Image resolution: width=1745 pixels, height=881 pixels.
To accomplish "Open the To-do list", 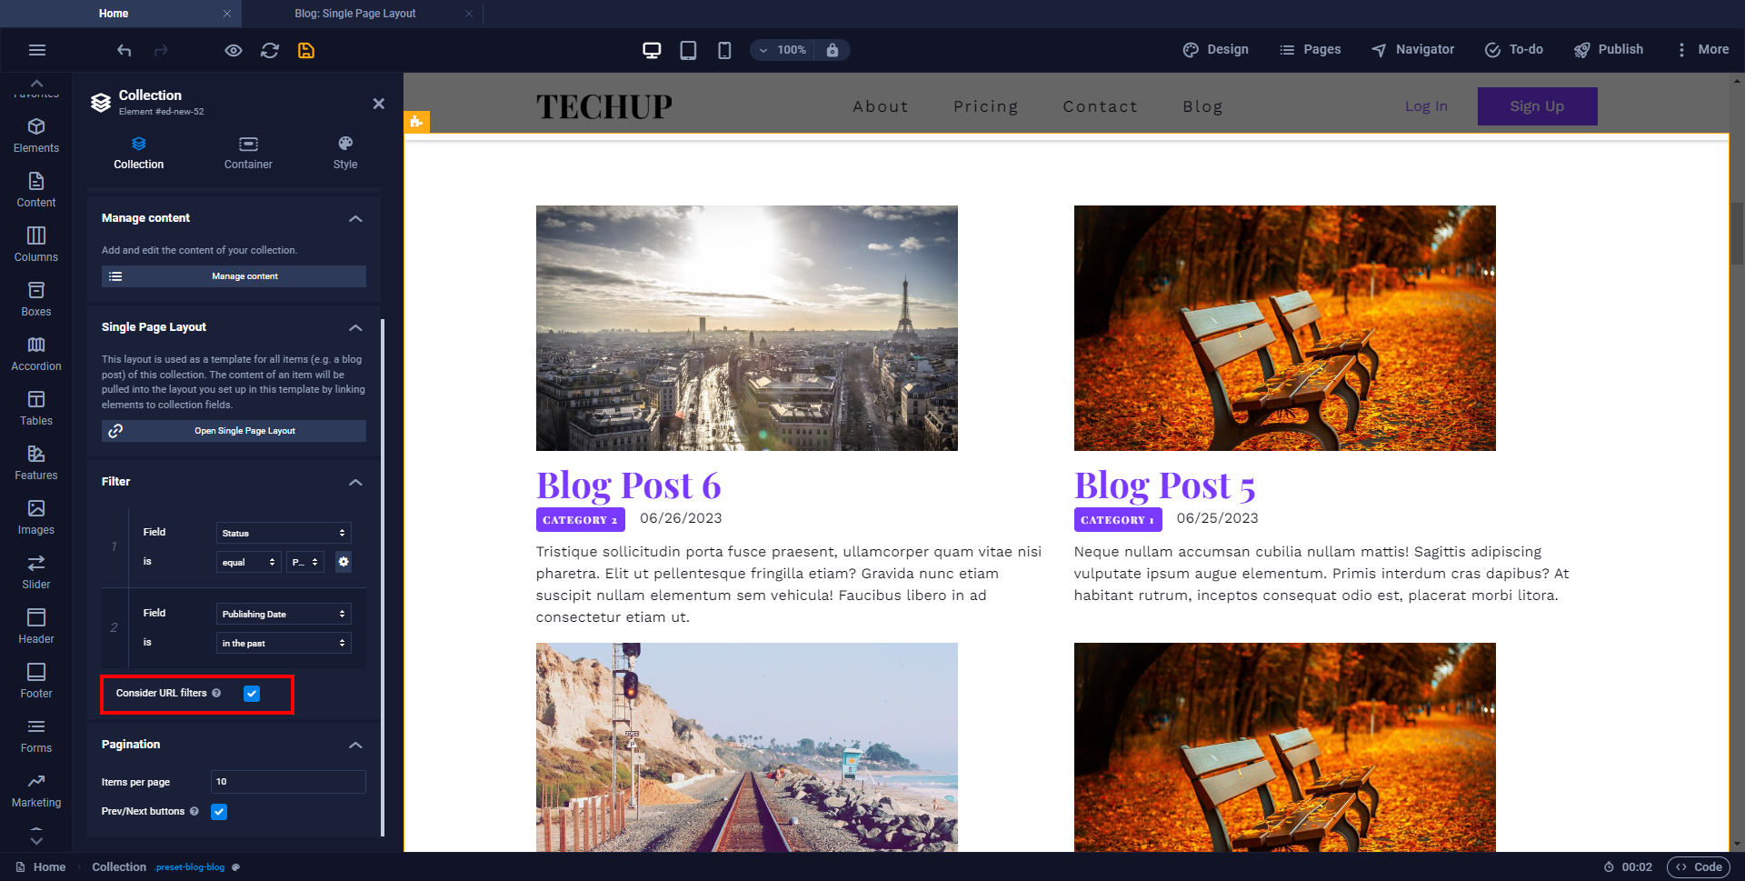I will click(1513, 49).
